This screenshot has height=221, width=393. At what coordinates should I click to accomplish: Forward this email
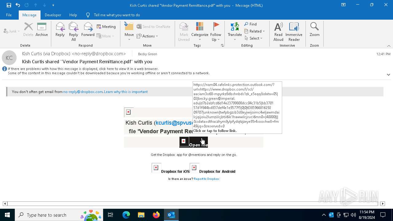point(88,30)
